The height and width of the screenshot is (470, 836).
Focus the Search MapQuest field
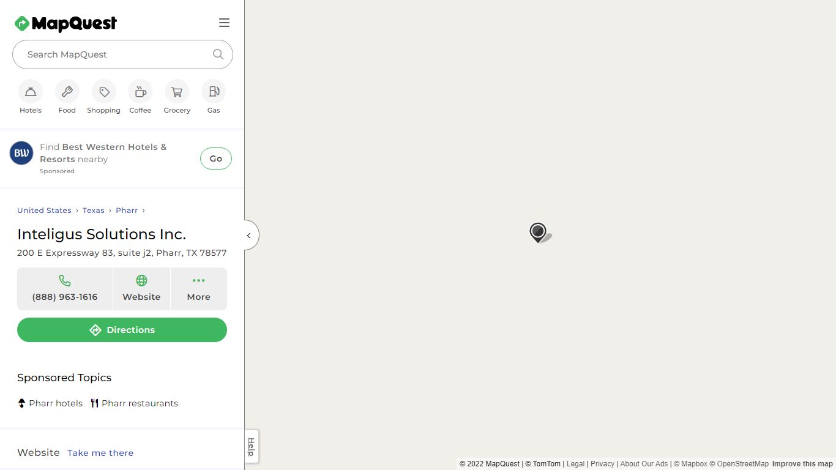click(122, 54)
